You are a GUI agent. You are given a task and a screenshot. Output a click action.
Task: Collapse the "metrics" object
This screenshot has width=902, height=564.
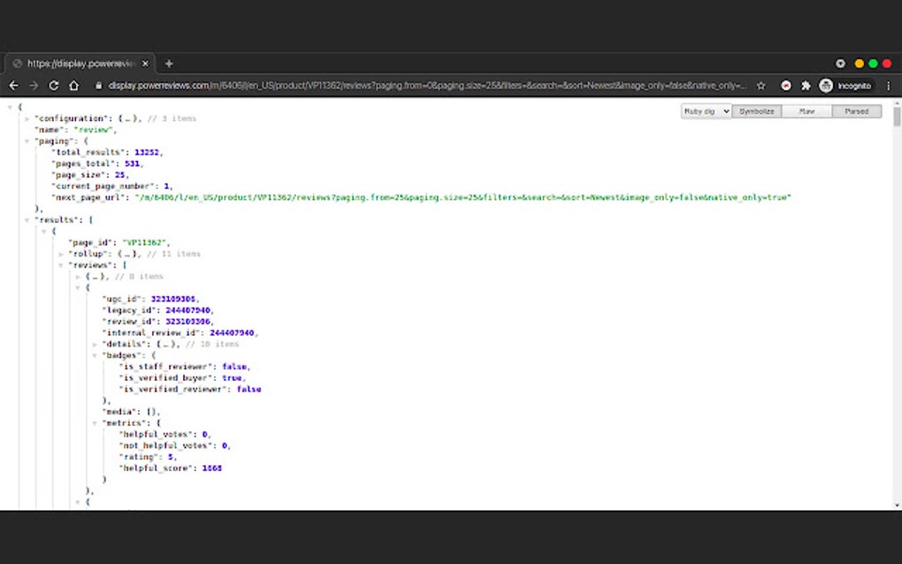point(95,423)
